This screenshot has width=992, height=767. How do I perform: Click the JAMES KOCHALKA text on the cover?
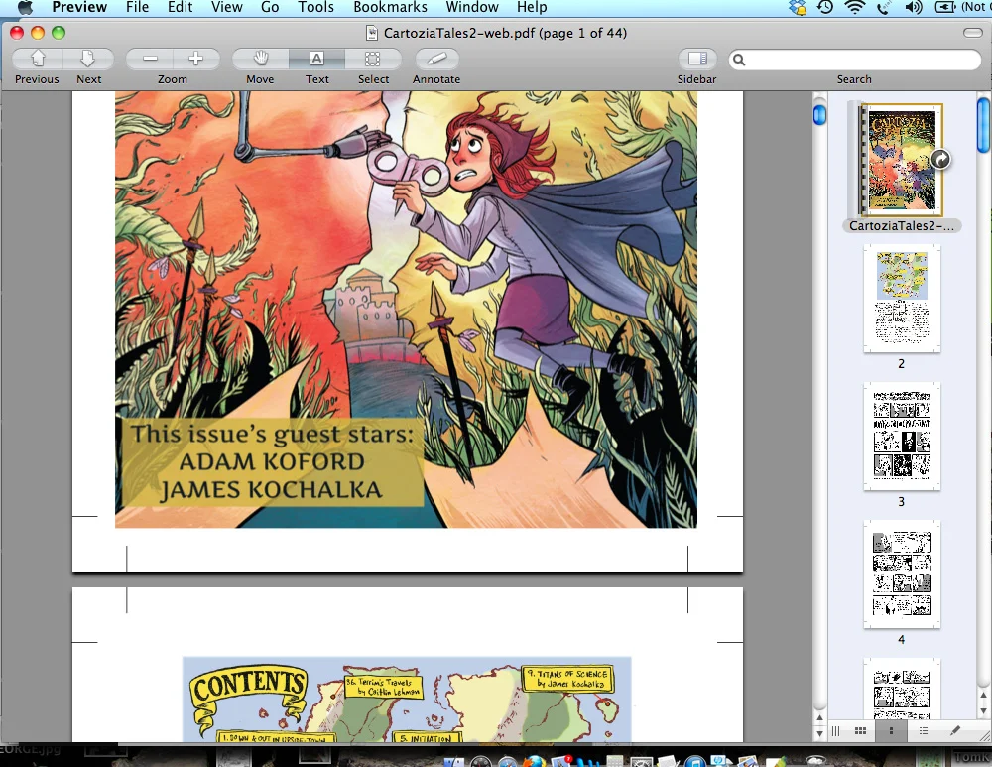pyautogui.click(x=271, y=490)
